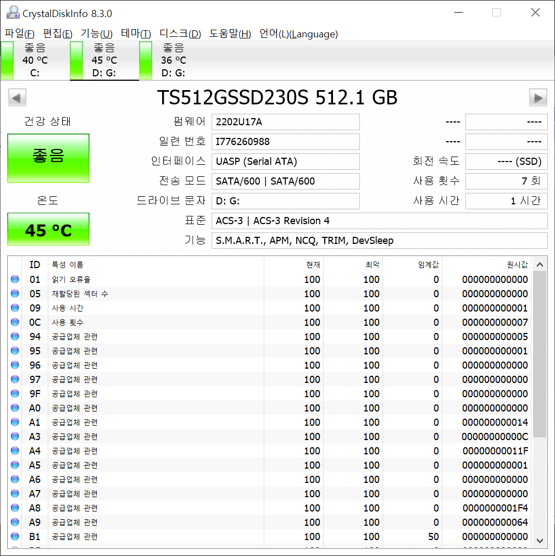The image size is (555, 556).
Task: Click the green 45 °C temperature button
Action: point(48,230)
